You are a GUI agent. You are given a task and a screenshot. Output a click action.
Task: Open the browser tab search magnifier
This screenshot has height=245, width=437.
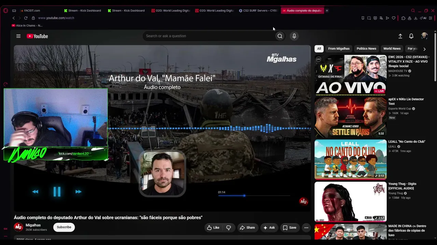pyautogui.click(x=413, y=11)
